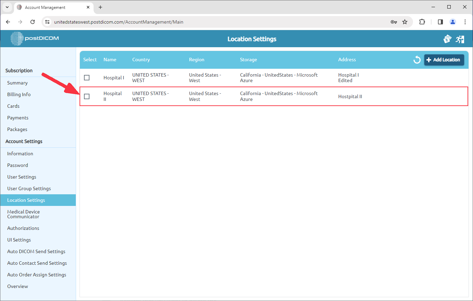473x301 pixels.
Task: Open User Group Settings in the sidebar
Action: pyautogui.click(x=29, y=188)
